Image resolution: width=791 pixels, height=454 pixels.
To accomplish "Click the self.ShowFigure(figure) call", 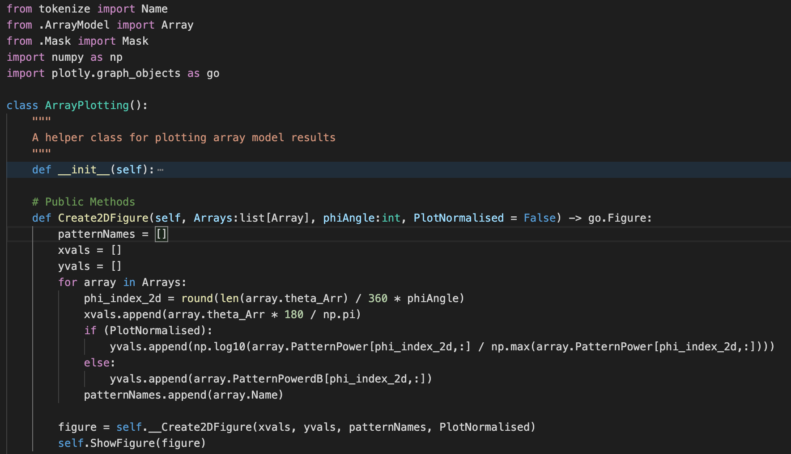I will [x=131, y=443].
